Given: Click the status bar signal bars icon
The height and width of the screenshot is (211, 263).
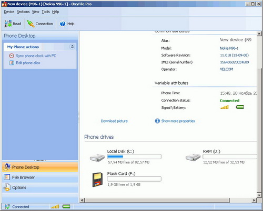Looking at the screenshot, I should (55, 207).
